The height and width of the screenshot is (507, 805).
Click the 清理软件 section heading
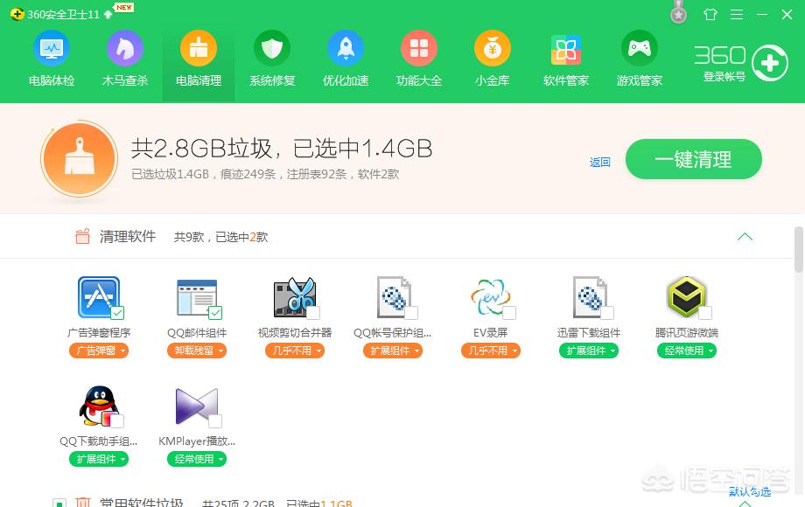[128, 236]
